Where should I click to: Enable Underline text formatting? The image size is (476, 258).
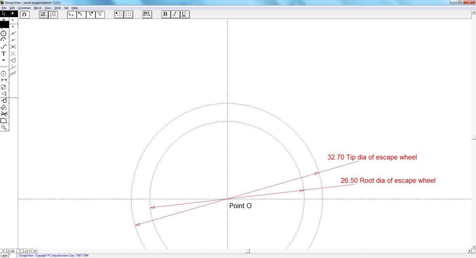coord(184,14)
